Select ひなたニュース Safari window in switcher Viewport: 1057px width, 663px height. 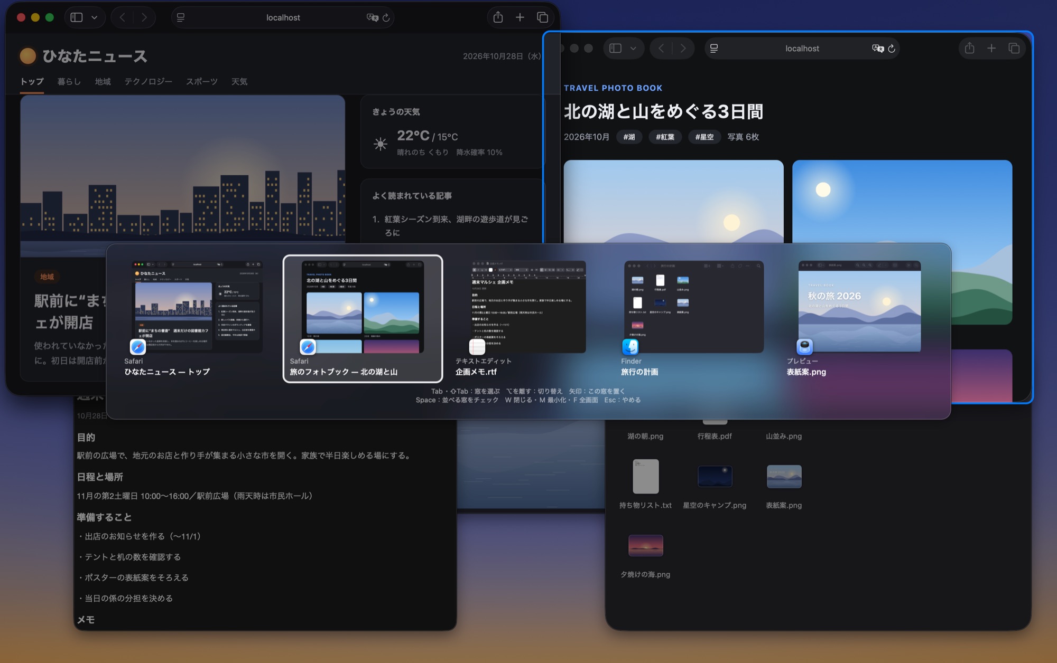point(197,318)
